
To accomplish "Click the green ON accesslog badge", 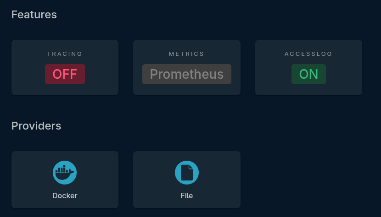I will pyautogui.click(x=308, y=74).
